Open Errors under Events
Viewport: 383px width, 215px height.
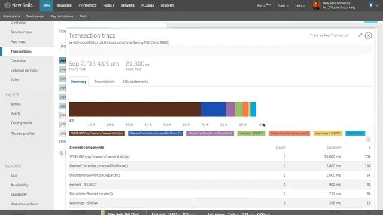[x=16, y=104]
